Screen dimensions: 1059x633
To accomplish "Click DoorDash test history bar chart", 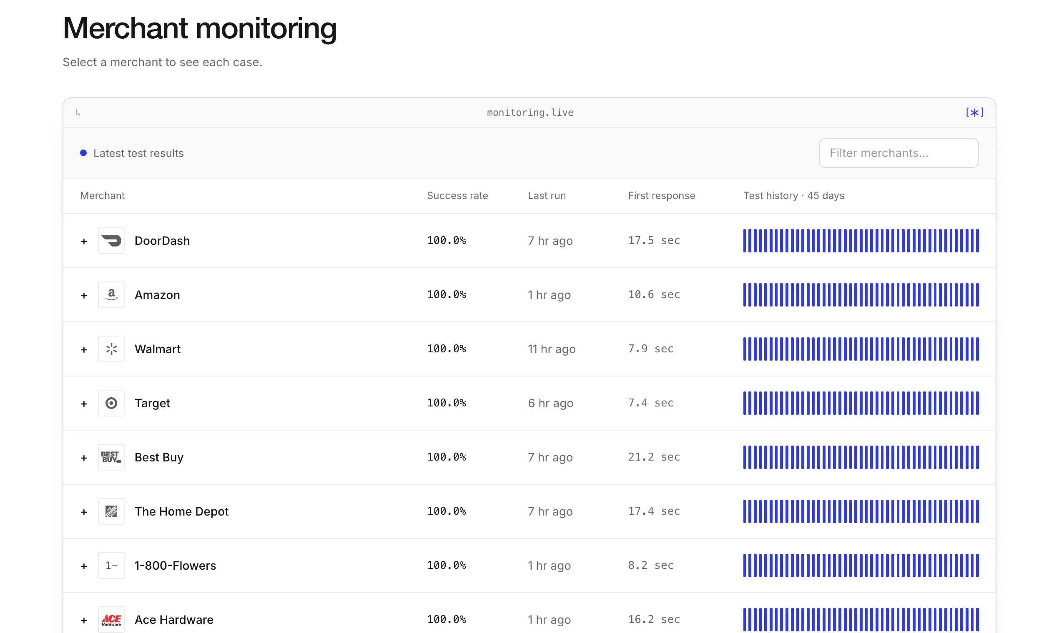I will [861, 241].
